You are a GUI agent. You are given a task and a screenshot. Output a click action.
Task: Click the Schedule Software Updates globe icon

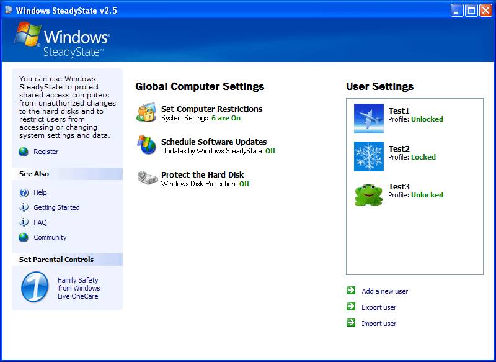coord(146,145)
